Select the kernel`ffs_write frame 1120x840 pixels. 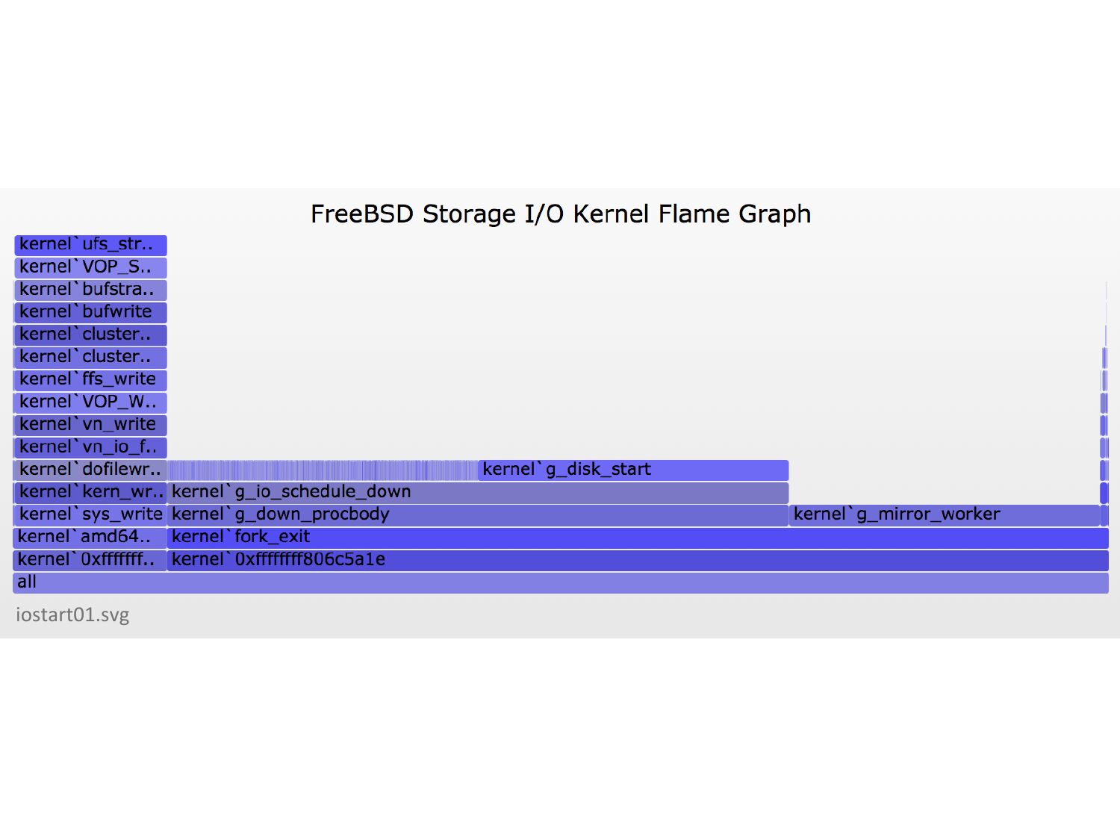click(x=90, y=379)
